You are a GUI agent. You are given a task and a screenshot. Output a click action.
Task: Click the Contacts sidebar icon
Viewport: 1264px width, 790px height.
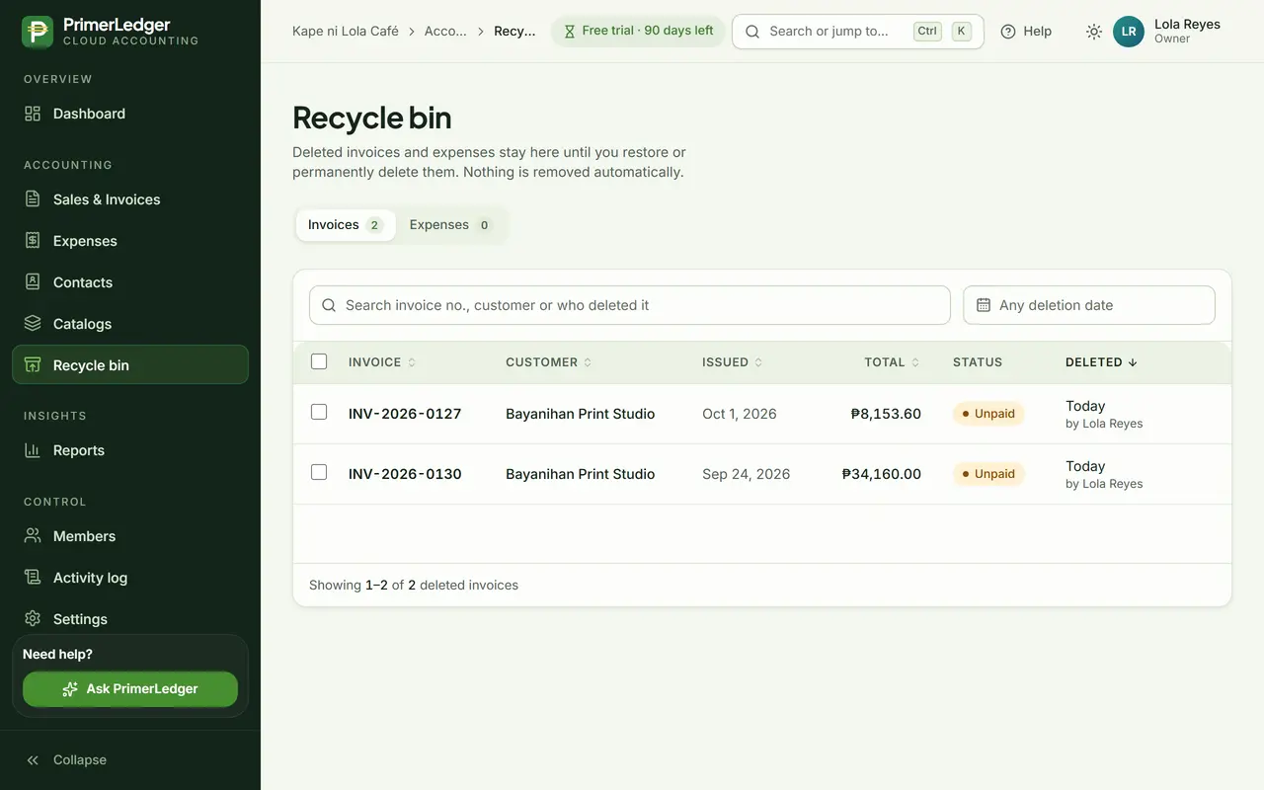point(33,282)
